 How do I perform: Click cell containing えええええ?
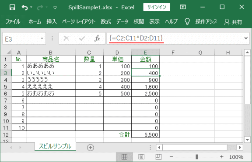pyautogui.click(x=51, y=87)
